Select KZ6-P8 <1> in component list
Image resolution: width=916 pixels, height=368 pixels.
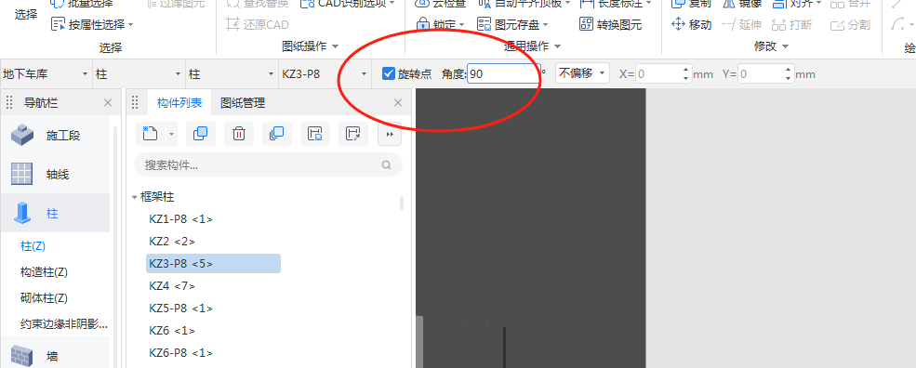pos(181,353)
